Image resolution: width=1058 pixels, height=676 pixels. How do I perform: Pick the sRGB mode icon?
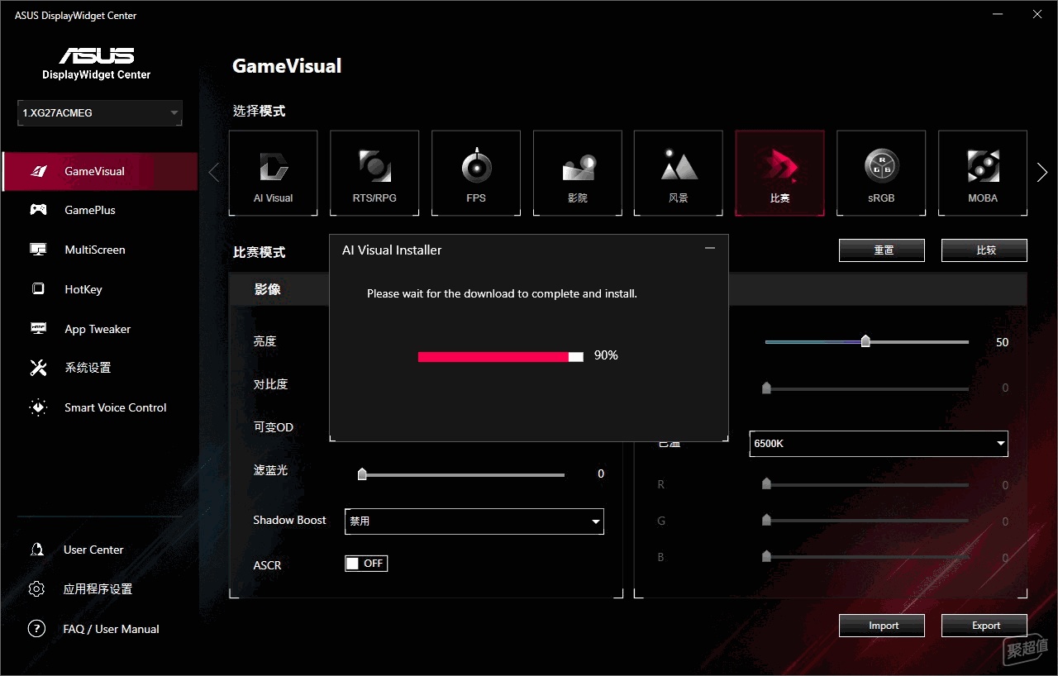pyautogui.click(x=881, y=173)
